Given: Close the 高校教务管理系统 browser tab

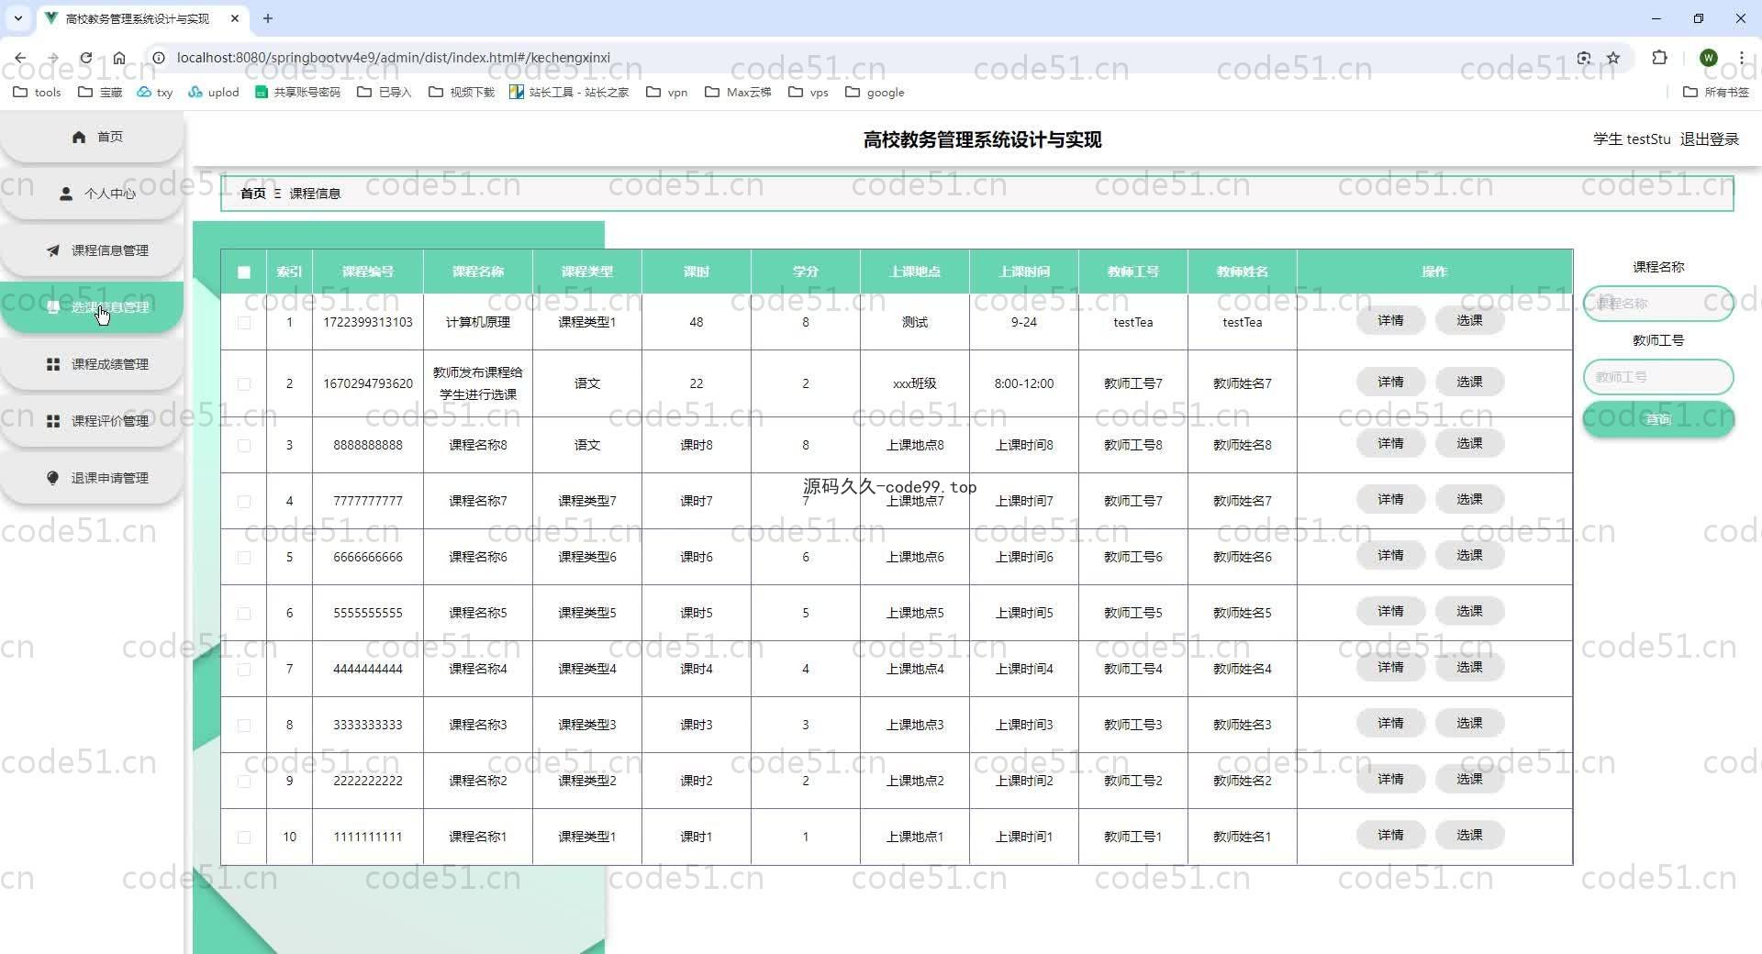Looking at the screenshot, I should [235, 18].
